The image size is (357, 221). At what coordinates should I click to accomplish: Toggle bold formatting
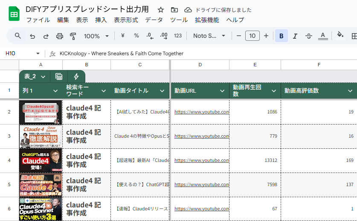coord(281,36)
